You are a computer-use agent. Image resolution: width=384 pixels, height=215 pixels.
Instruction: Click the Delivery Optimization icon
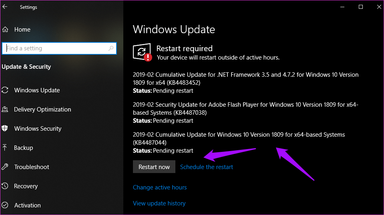pyautogui.click(x=5, y=109)
